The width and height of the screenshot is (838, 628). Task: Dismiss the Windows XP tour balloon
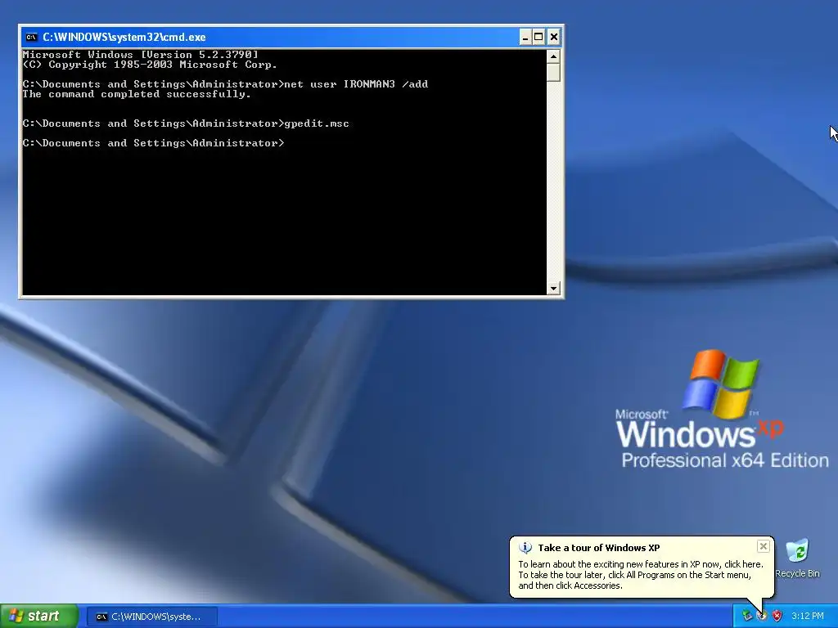(764, 546)
